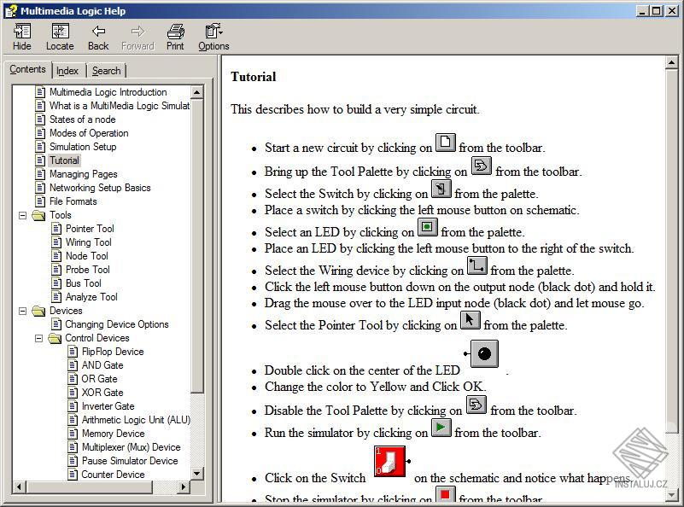684x507 pixels.
Task: Click contents tree scroll up arrow
Action: click(x=196, y=92)
